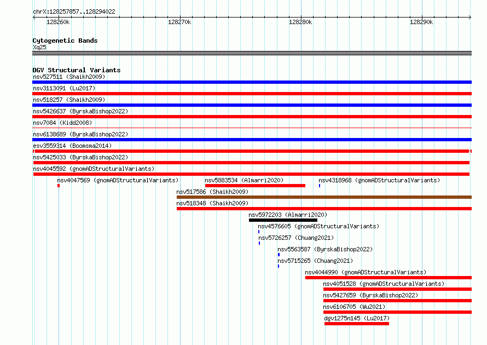Open the nsv5726257 (Chuang2021) label
The width and height of the screenshot is (487, 345).
pyautogui.click(x=296, y=238)
